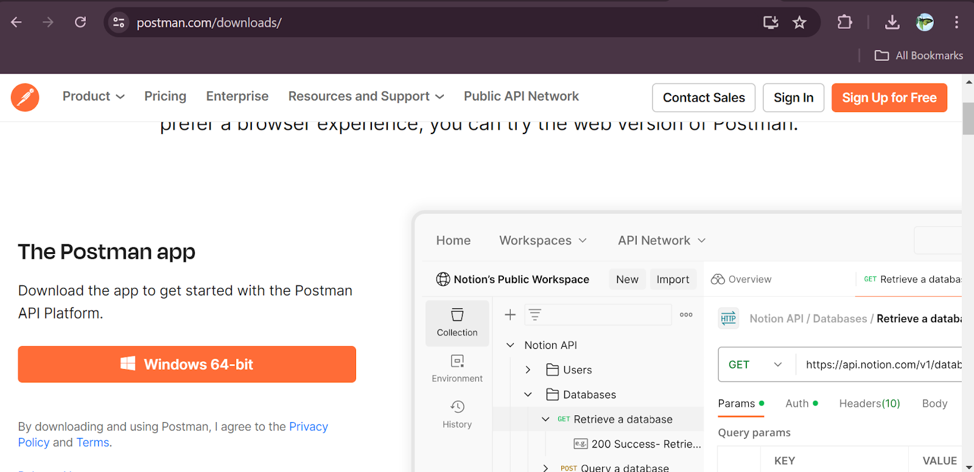The image size is (974, 472).
Task: Bookmark this page with the star icon
Action: [799, 23]
